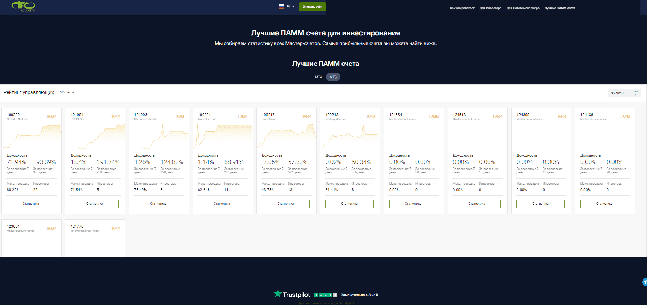The height and width of the screenshot is (305, 647).
Task: Open the Для Инвестора menu item
Action: [490, 8]
